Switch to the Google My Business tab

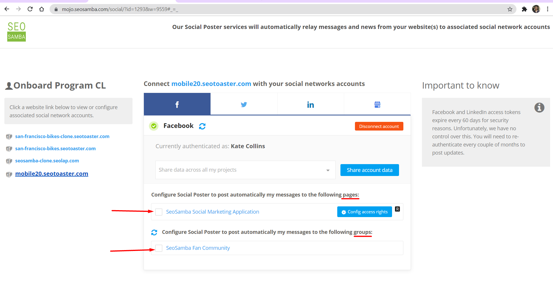coord(377,104)
